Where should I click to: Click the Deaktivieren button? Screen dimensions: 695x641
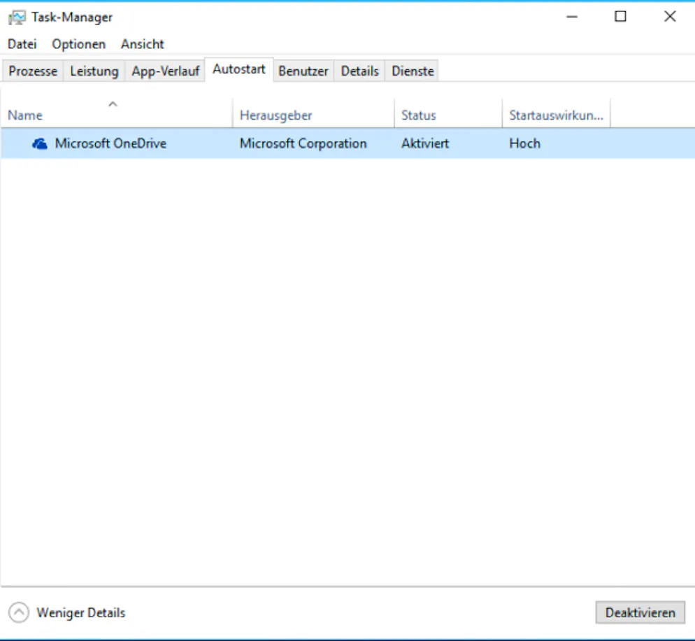click(x=640, y=612)
